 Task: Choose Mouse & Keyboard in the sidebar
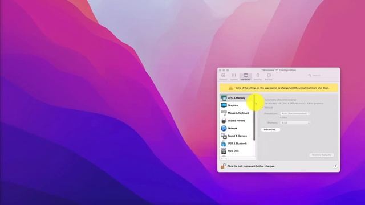(x=236, y=113)
